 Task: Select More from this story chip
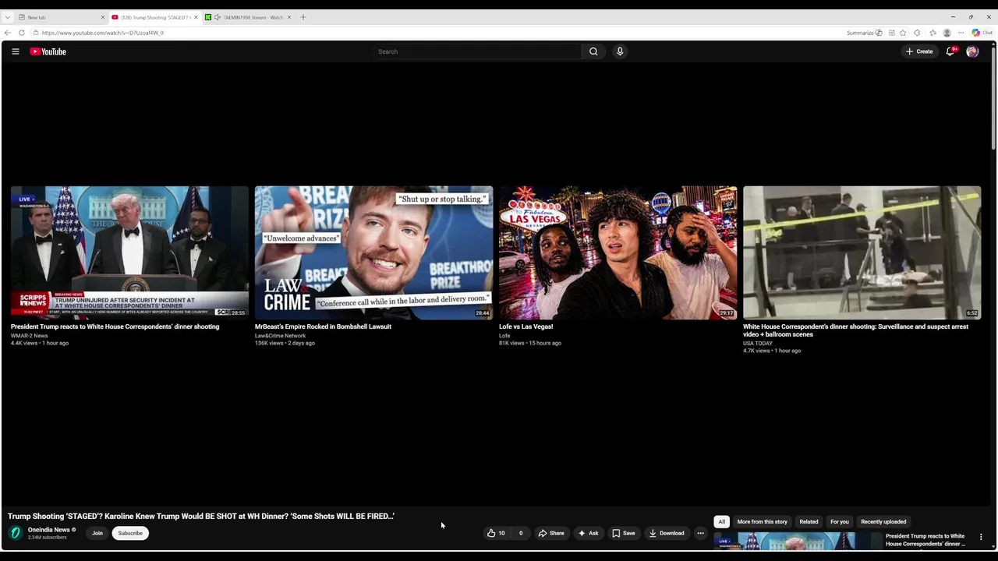[762, 522]
